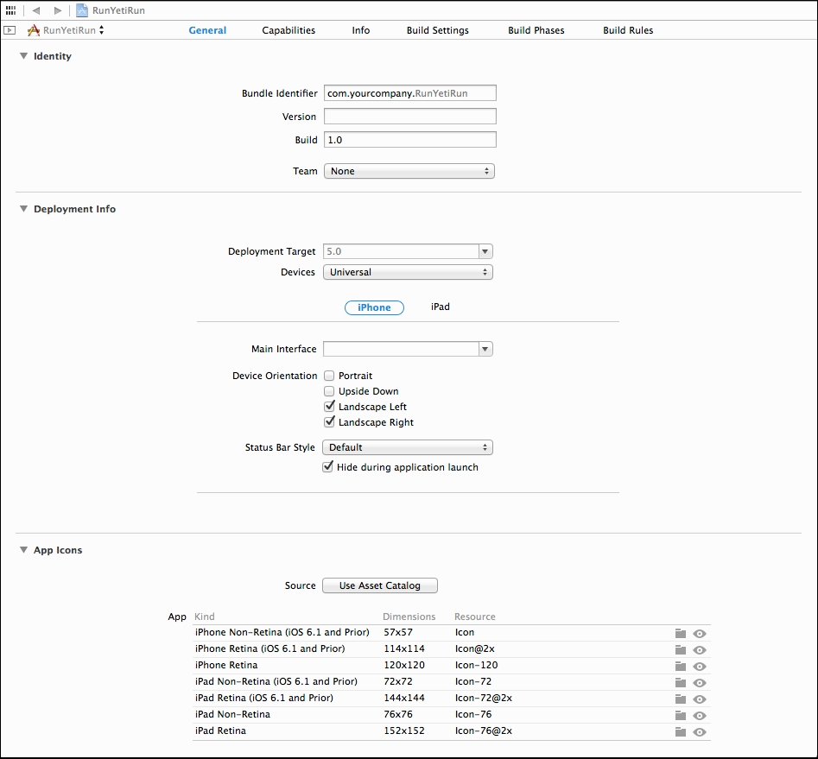Screen dimensions: 818x759
Task: Choose file for iPad Non-Retina 76x76 icon
Action: tap(681, 715)
